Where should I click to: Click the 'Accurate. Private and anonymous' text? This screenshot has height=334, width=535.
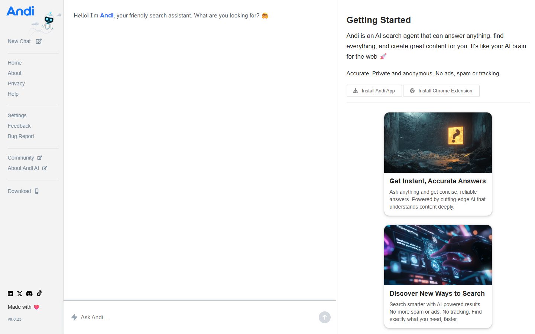point(423,73)
